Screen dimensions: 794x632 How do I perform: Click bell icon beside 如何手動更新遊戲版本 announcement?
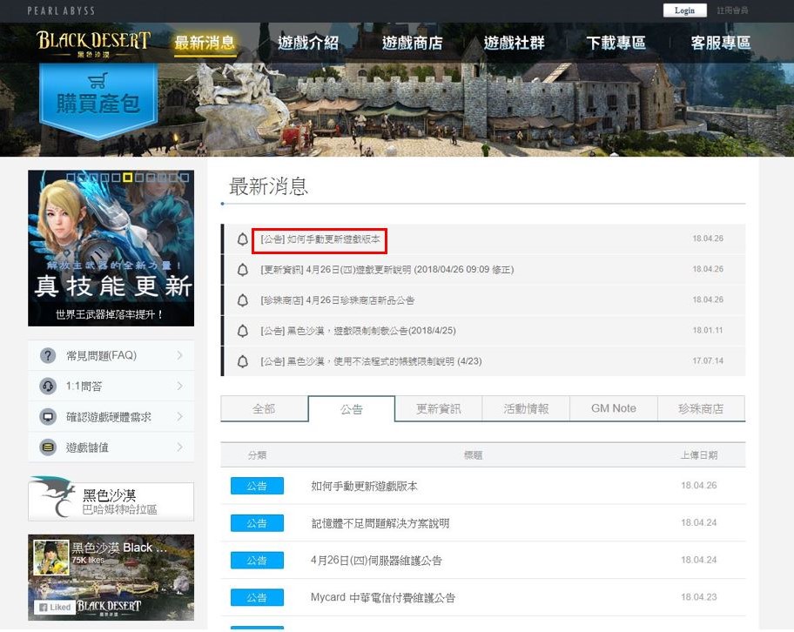coord(243,239)
